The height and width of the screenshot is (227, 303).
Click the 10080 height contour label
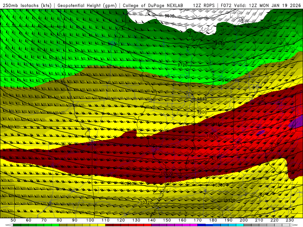tap(193, 149)
